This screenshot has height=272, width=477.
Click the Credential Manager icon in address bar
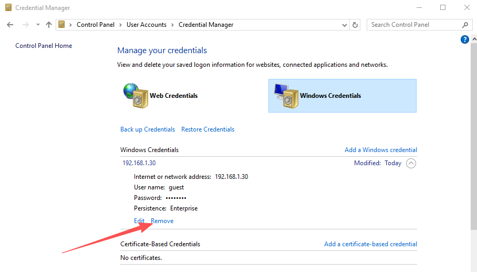click(61, 24)
